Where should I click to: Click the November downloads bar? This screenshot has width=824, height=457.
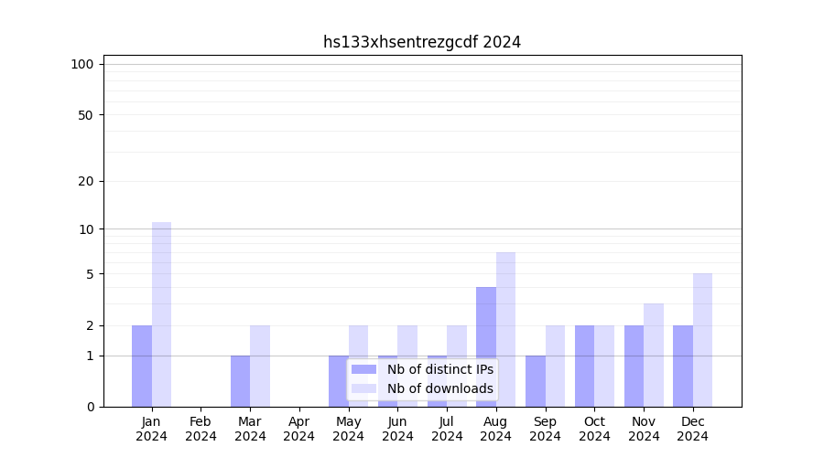(x=654, y=355)
